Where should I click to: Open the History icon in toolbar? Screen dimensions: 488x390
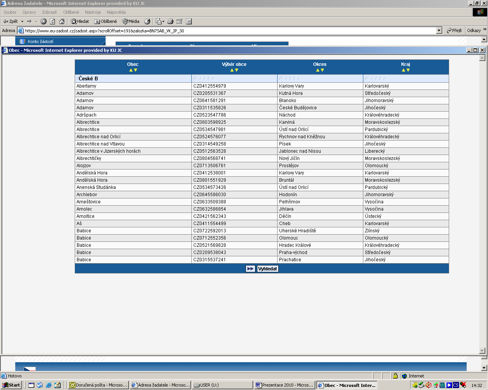(147, 21)
